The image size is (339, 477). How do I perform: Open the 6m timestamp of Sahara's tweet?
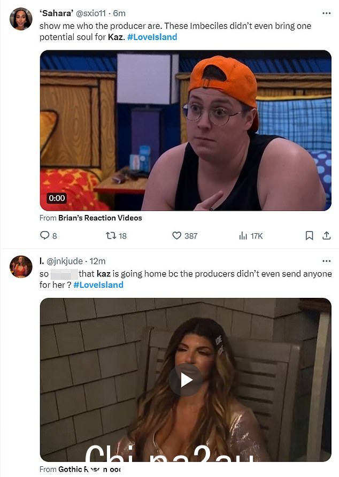point(119,13)
